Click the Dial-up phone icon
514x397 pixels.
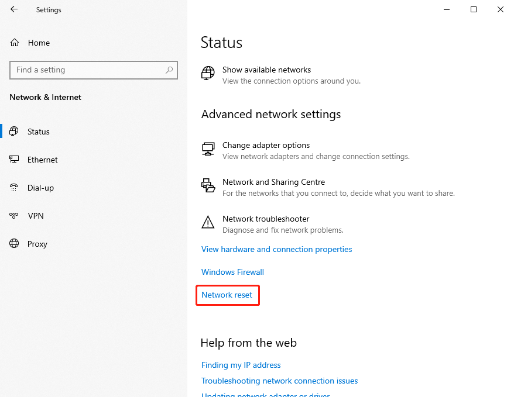(x=13, y=188)
